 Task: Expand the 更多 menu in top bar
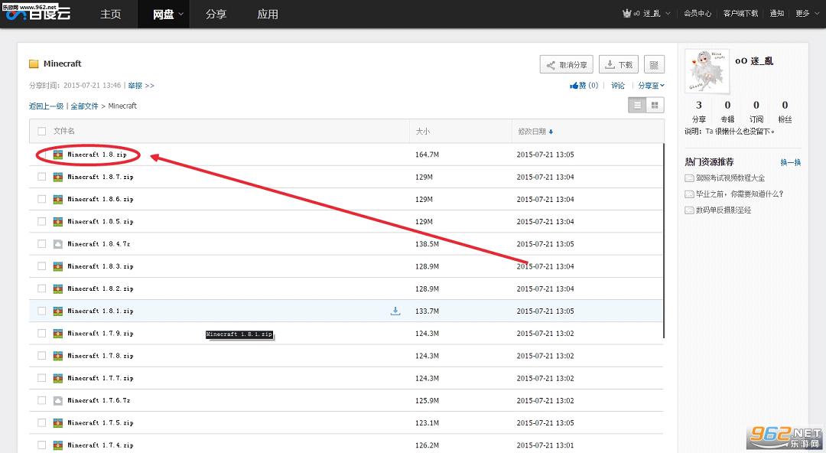click(805, 13)
